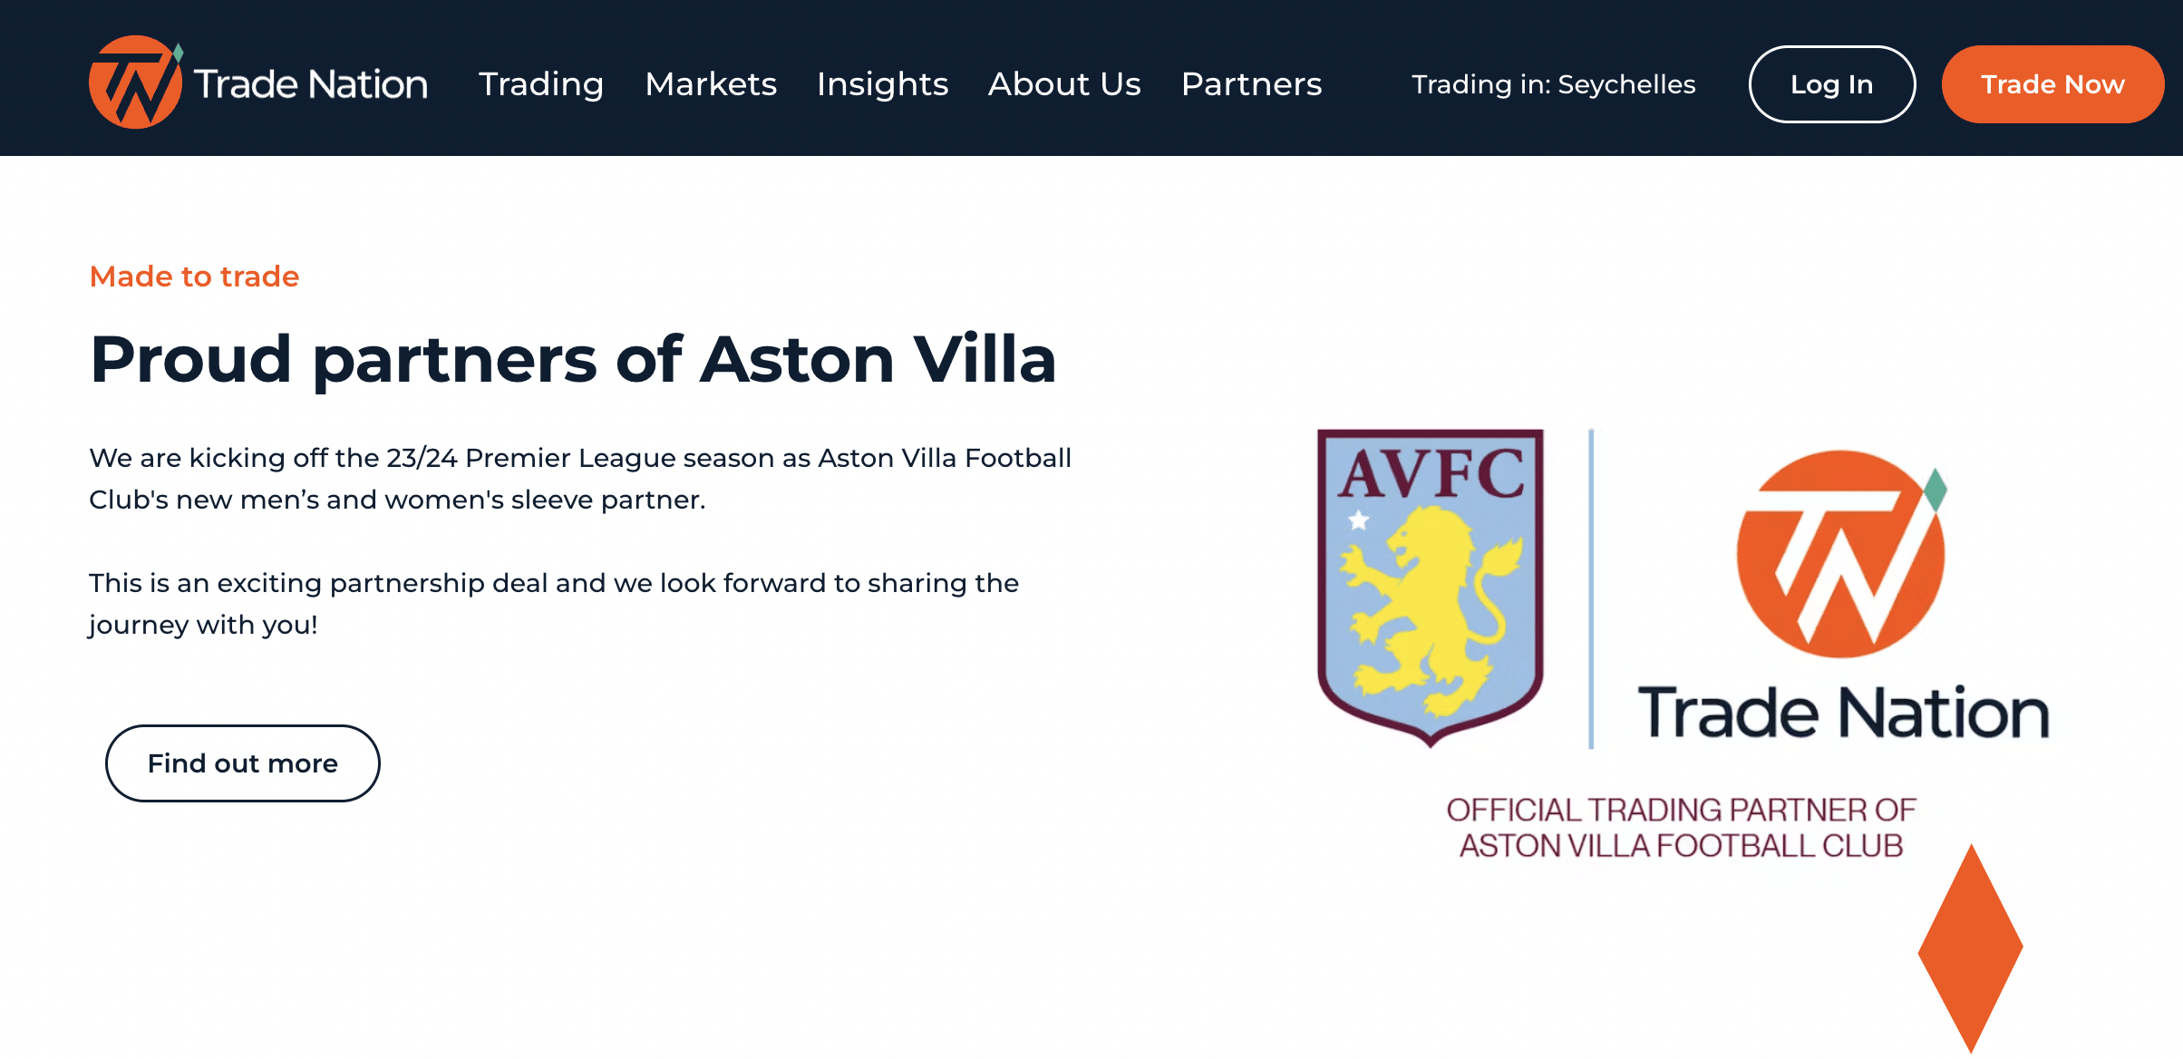Click the Official Trading Partner caption text
The width and height of the screenshot is (2183, 1059).
[x=1681, y=828]
